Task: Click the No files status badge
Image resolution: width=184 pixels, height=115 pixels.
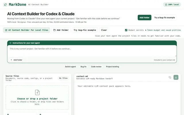Action: pyautogui.click(x=63, y=78)
